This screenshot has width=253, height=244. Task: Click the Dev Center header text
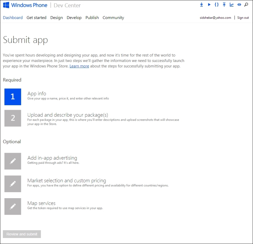click(67, 5)
